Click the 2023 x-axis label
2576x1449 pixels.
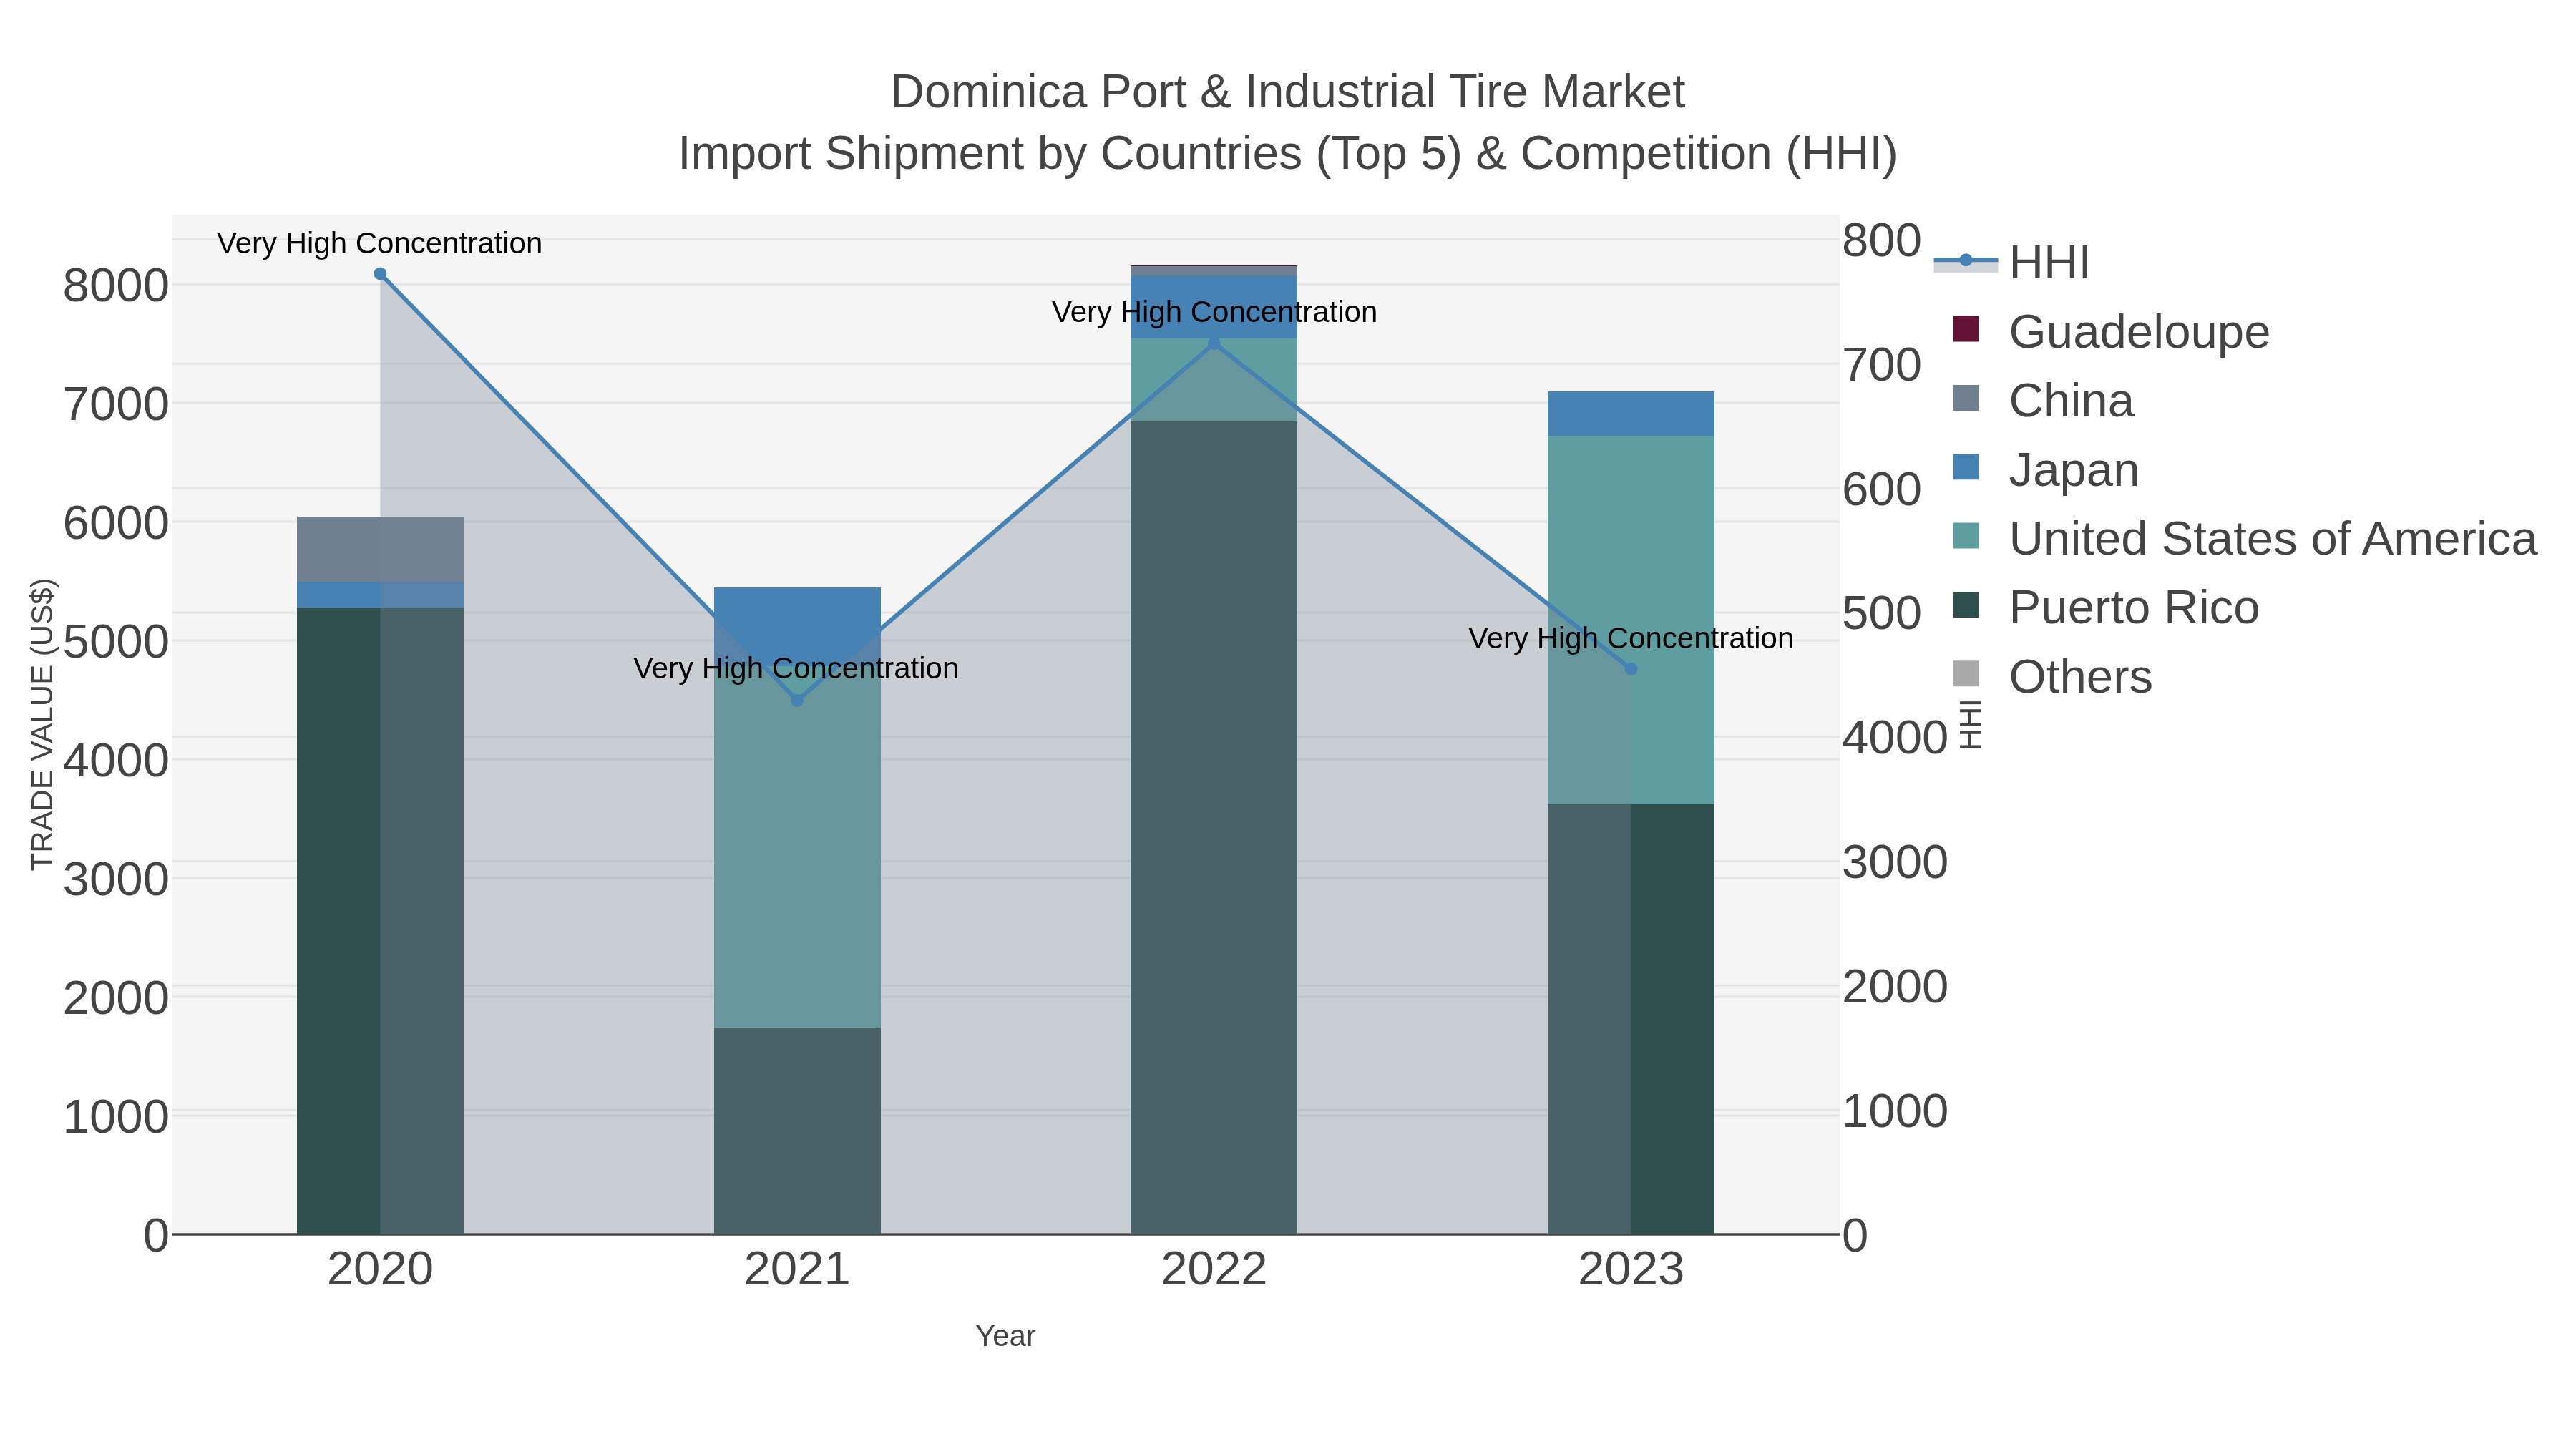1631,1270
